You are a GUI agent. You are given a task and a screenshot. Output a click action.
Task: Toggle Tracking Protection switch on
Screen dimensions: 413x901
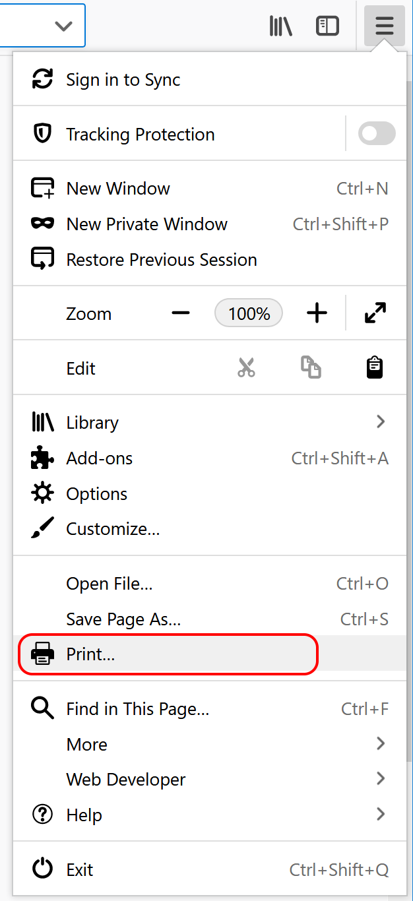click(x=377, y=134)
